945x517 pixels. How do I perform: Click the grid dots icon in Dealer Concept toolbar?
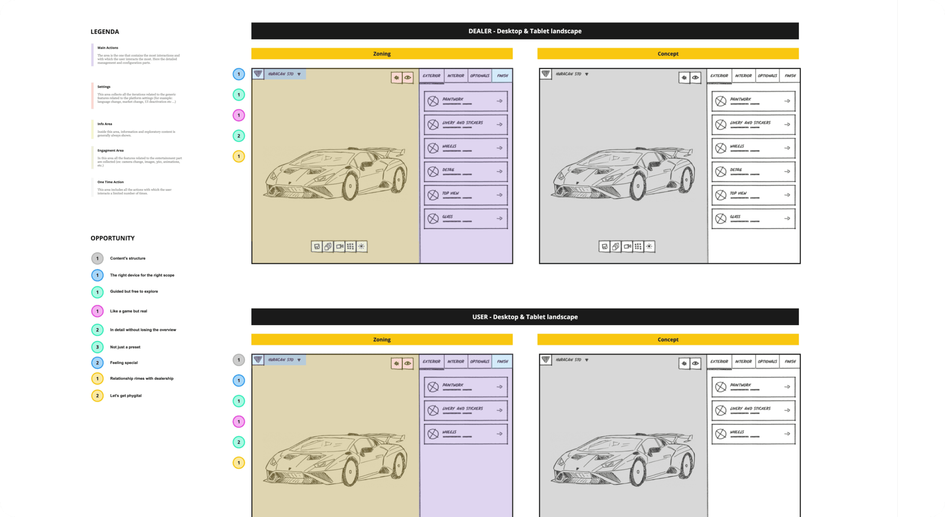638,247
